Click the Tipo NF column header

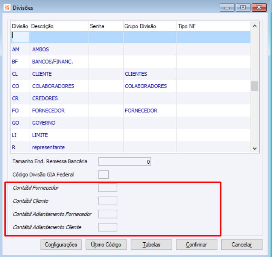214,26
